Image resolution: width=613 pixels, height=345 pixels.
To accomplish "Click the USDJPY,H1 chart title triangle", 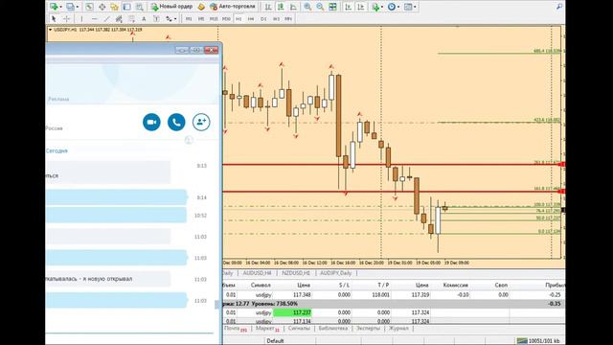I will (50, 30).
